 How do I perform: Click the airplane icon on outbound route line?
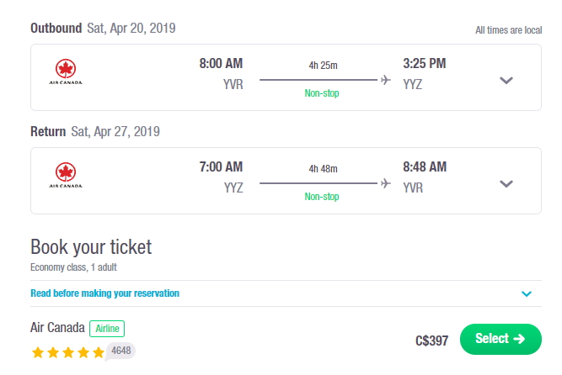(x=386, y=80)
